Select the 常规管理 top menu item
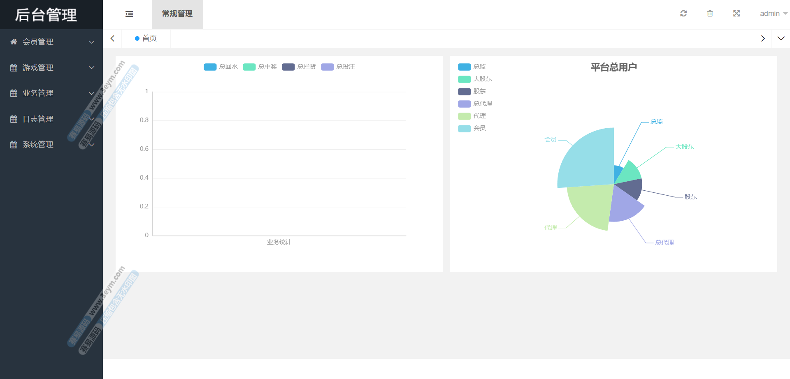 177,14
